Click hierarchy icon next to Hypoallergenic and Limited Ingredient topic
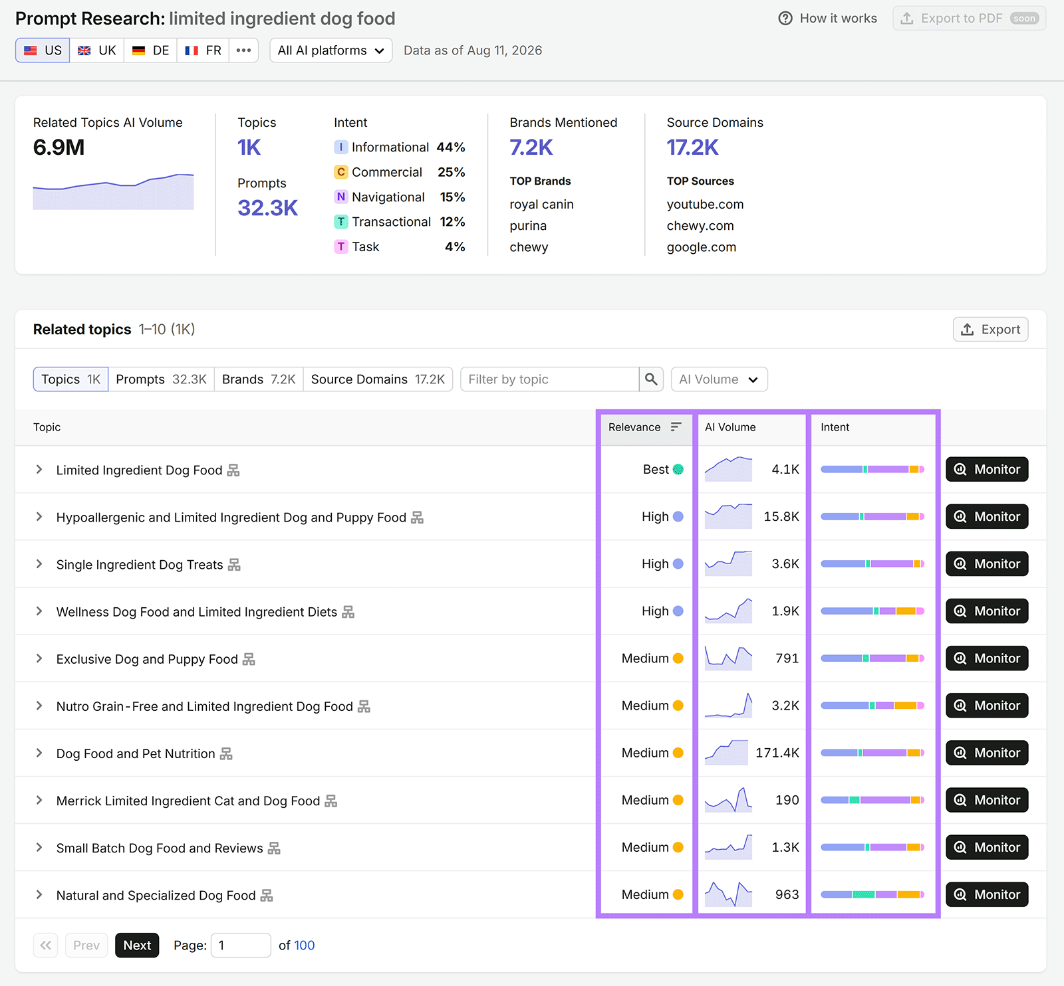This screenshot has width=1064, height=986. click(x=417, y=518)
